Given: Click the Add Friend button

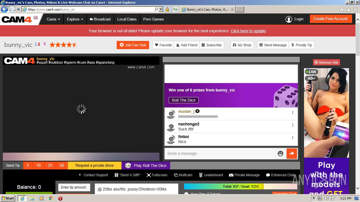Looking at the screenshot, I should point(187,45).
